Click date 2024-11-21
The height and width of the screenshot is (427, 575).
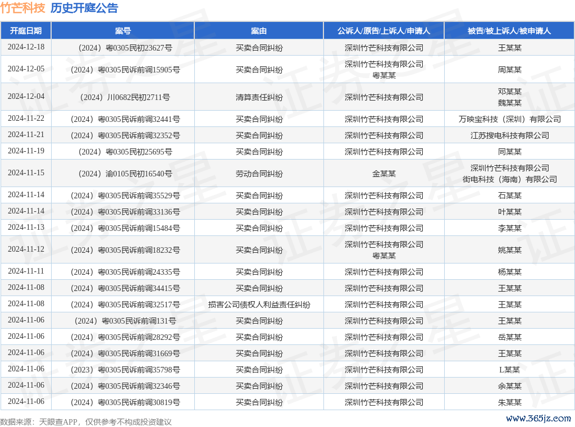26,135
